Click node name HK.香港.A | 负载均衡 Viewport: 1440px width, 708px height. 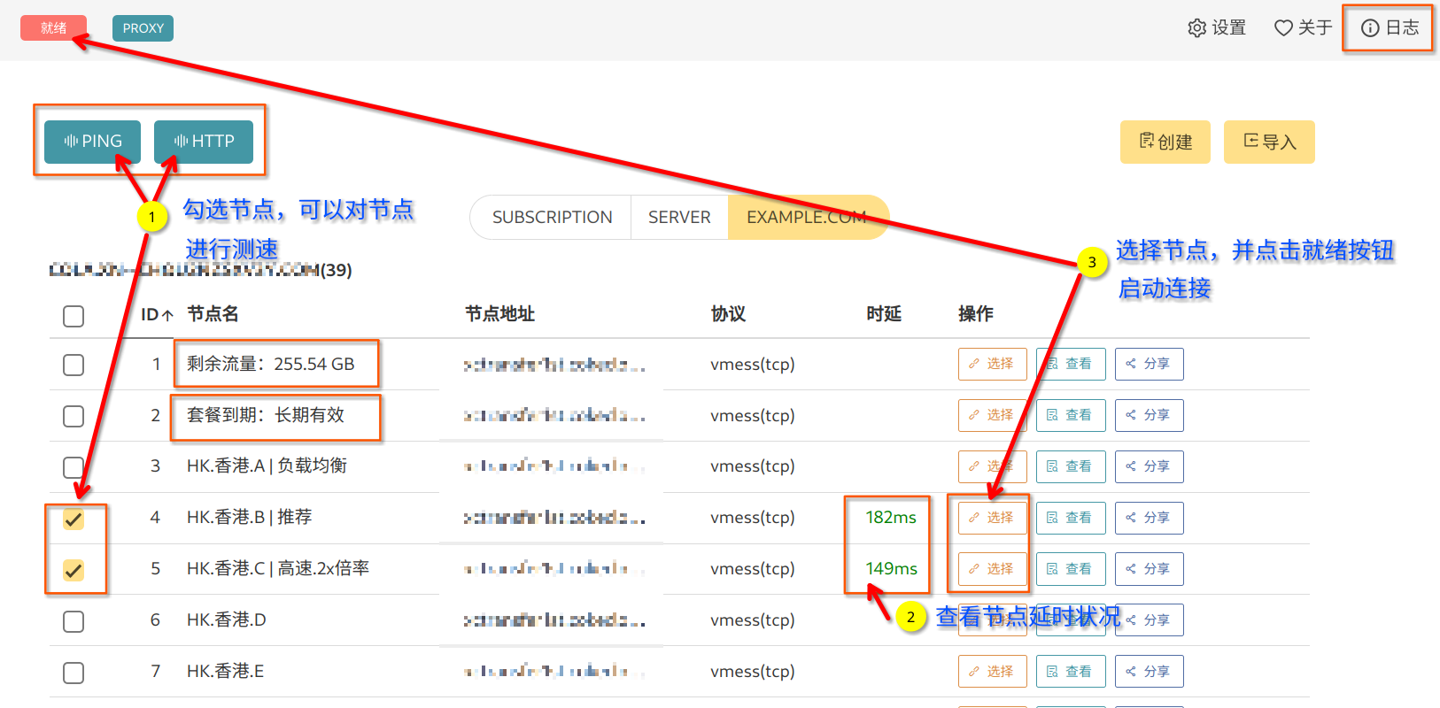[267, 466]
